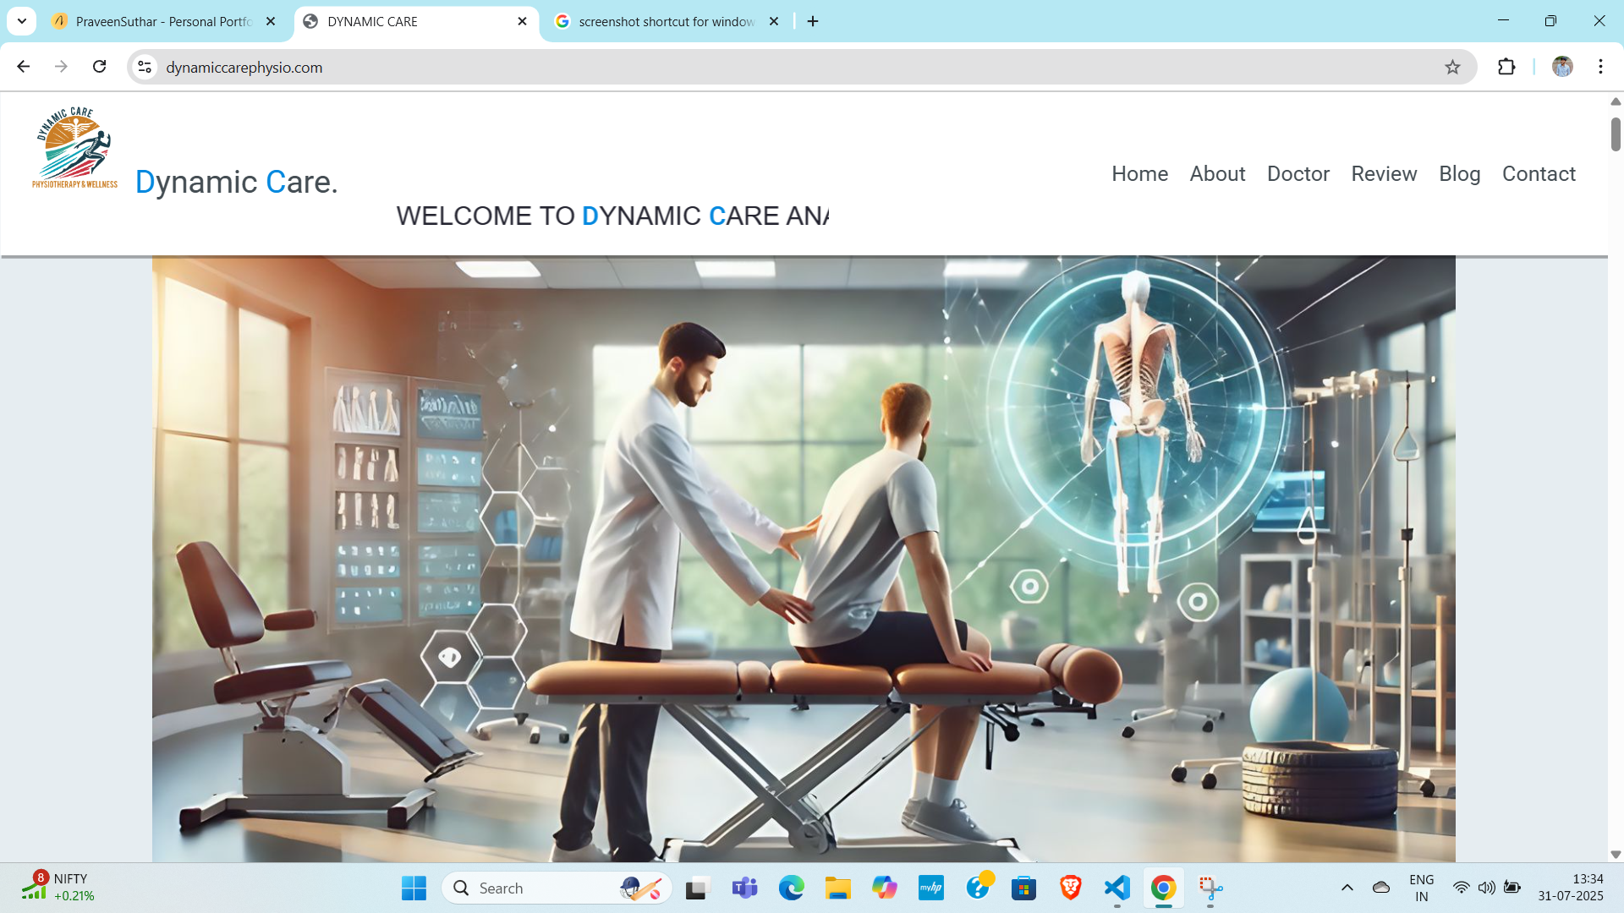This screenshot has width=1624, height=913.
Task: Bookmark this page with the star icon
Action: click(x=1452, y=67)
